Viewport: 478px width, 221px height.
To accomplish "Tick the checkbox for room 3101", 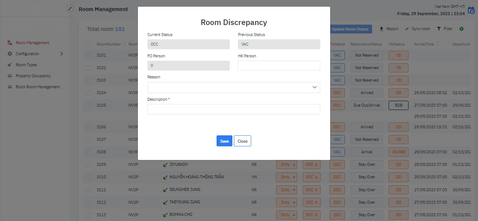I will (x=88, y=55).
